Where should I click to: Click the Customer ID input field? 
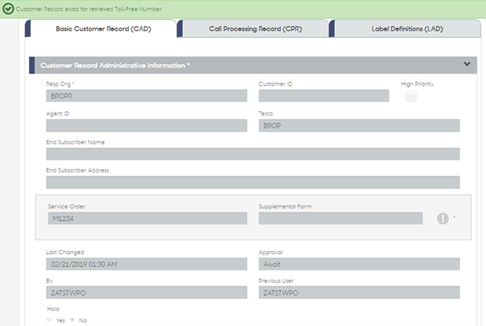point(324,96)
